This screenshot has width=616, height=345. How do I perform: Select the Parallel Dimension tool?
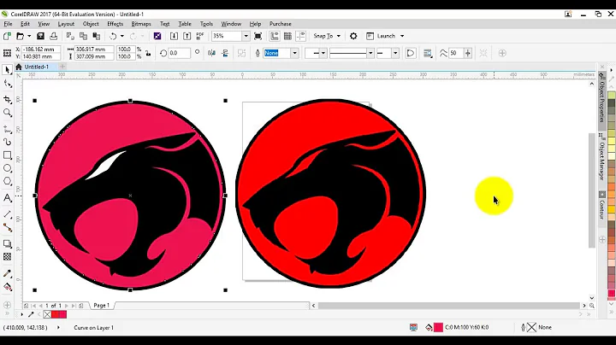7,214
